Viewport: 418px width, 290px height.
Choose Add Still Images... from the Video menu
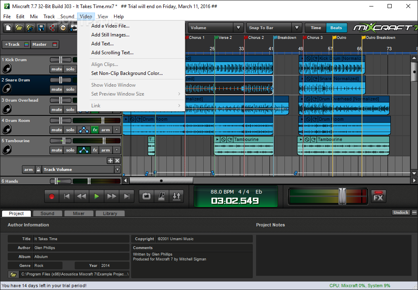(x=110, y=35)
